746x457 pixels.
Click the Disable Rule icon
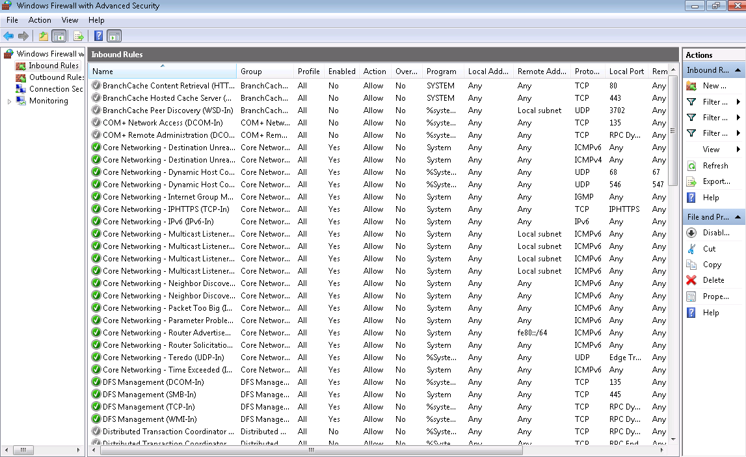coord(692,233)
